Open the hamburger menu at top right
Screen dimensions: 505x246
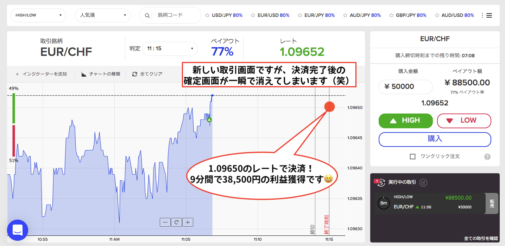[489, 15]
